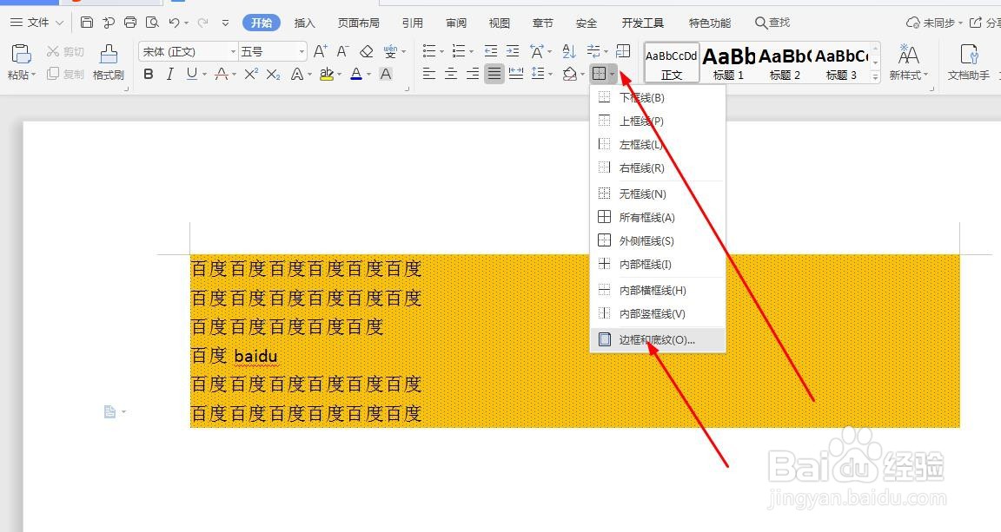Click the Print icon in quick toolbar
1001x532 pixels.
pos(130,23)
